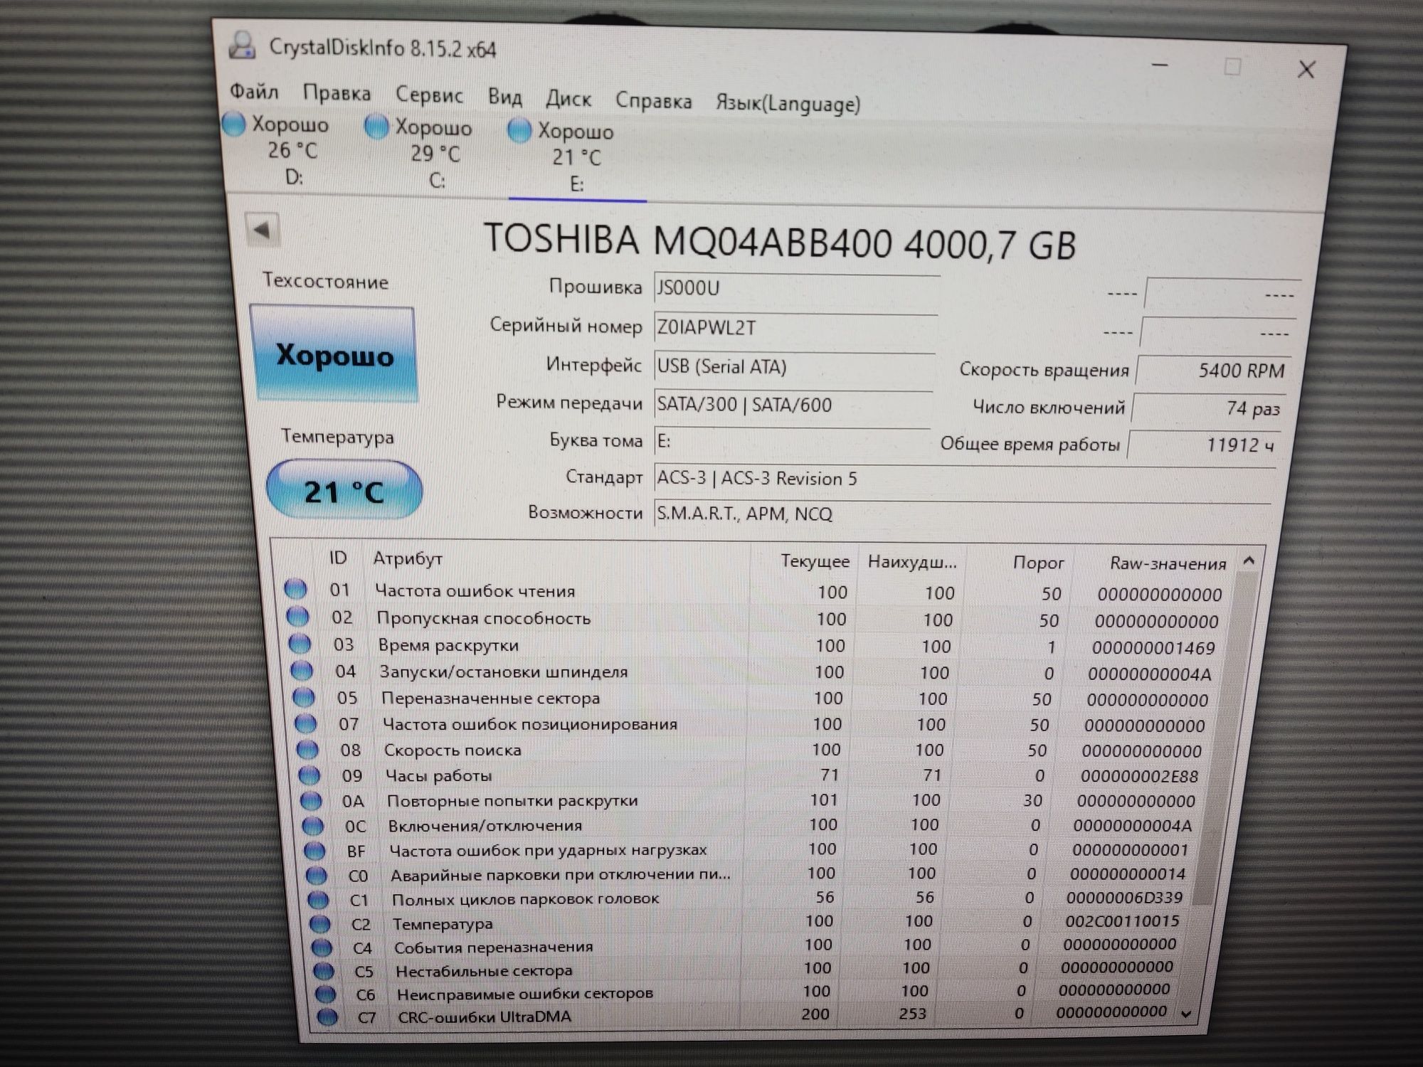Open the Вид menu

(504, 97)
